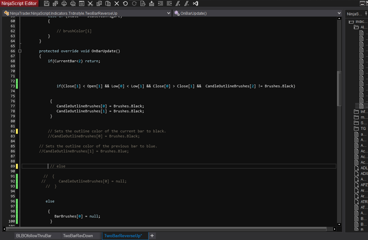Open the ADX file in explorer
Screen dimensions: 368x240
364,174
